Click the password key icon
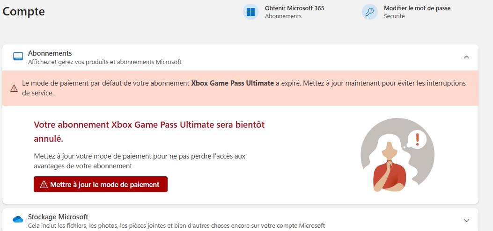 370,12
